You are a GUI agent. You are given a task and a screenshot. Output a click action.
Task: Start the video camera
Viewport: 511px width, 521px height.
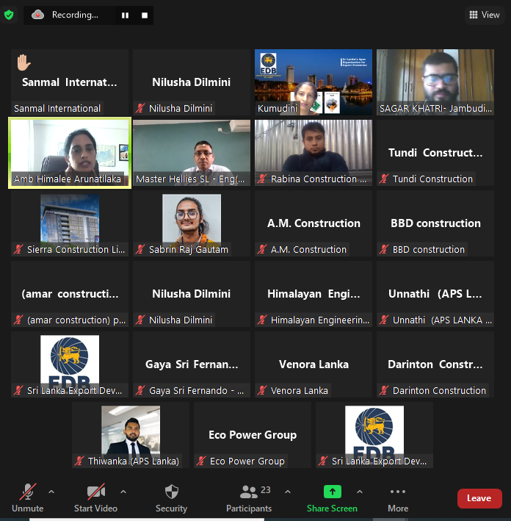click(x=96, y=497)
